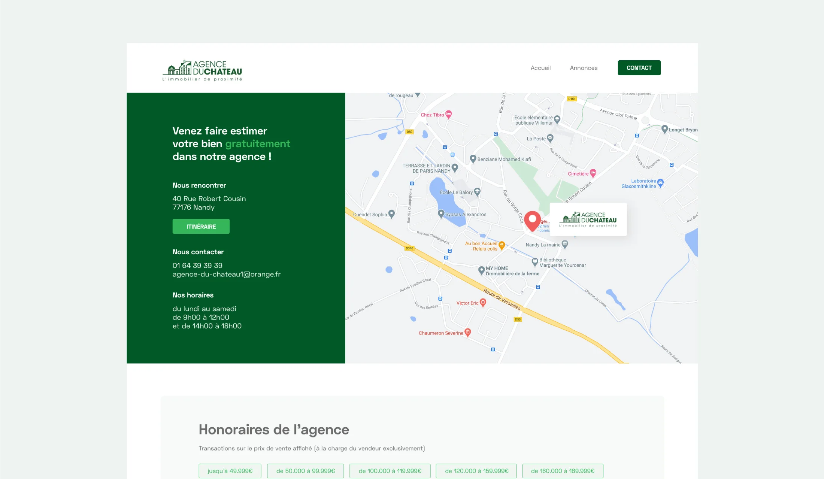Select the 'jusqu'à 49.999€' price range
Image resolution: width=824 pixels, height=479 pixels.
tap(230, 471)
